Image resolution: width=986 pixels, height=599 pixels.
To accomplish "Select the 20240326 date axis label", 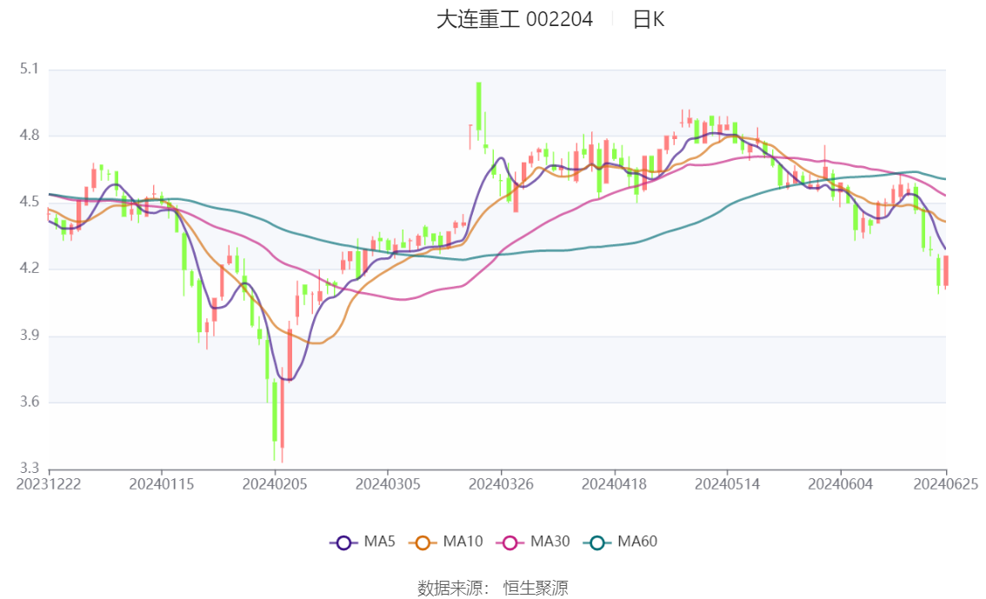I will point(501,484).
